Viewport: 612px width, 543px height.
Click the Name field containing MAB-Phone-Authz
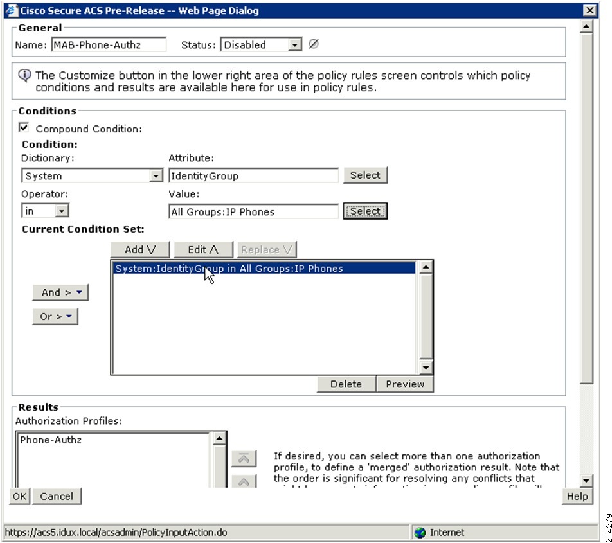coord(109,45)
